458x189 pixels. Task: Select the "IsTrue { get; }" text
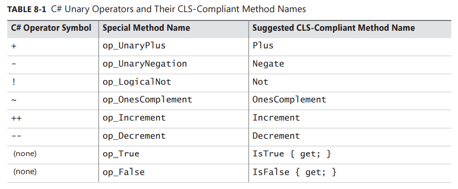point(292,154)
